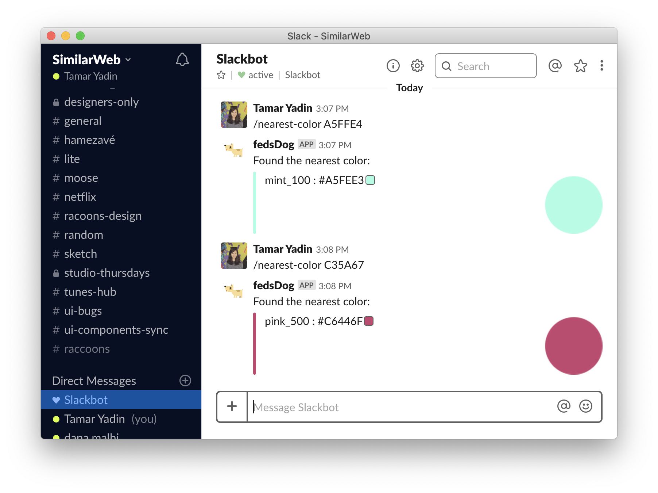Open the hamezavé channel
Image resolution: width=658 pixels, height=493 pixels.
[121, 140]
